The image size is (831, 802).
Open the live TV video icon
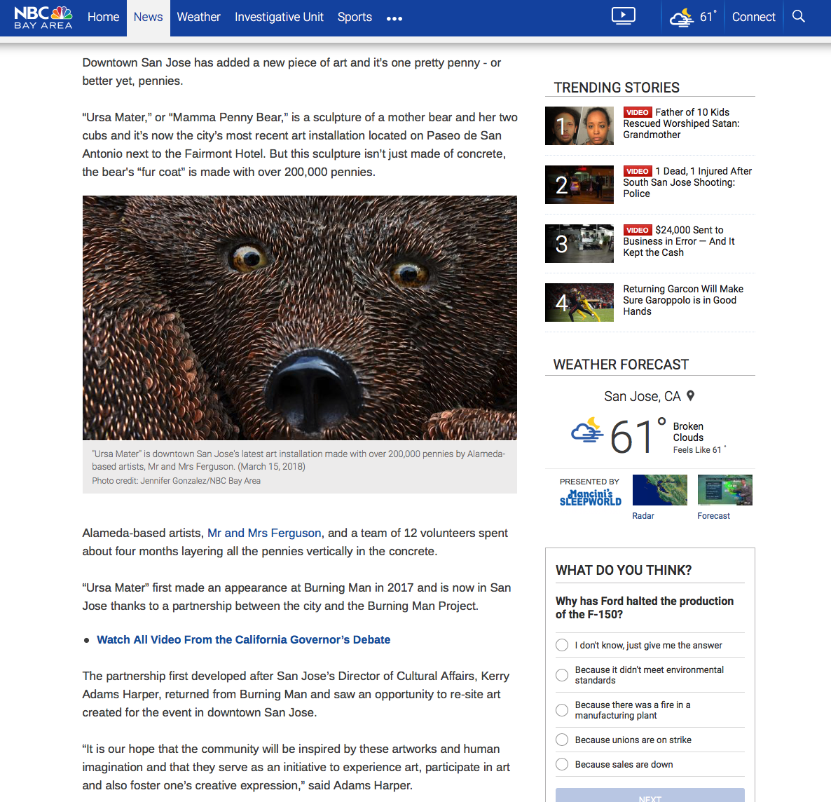pos(624,15)
